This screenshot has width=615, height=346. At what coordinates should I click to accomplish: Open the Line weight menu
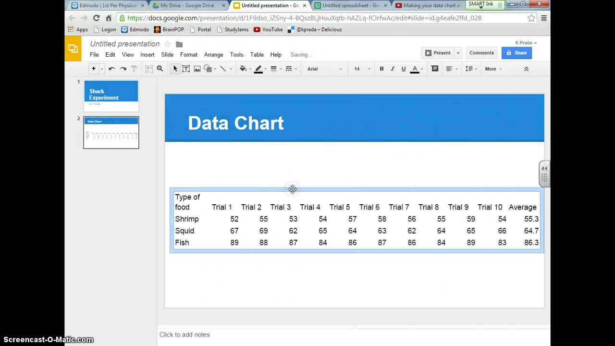[274, 69]
